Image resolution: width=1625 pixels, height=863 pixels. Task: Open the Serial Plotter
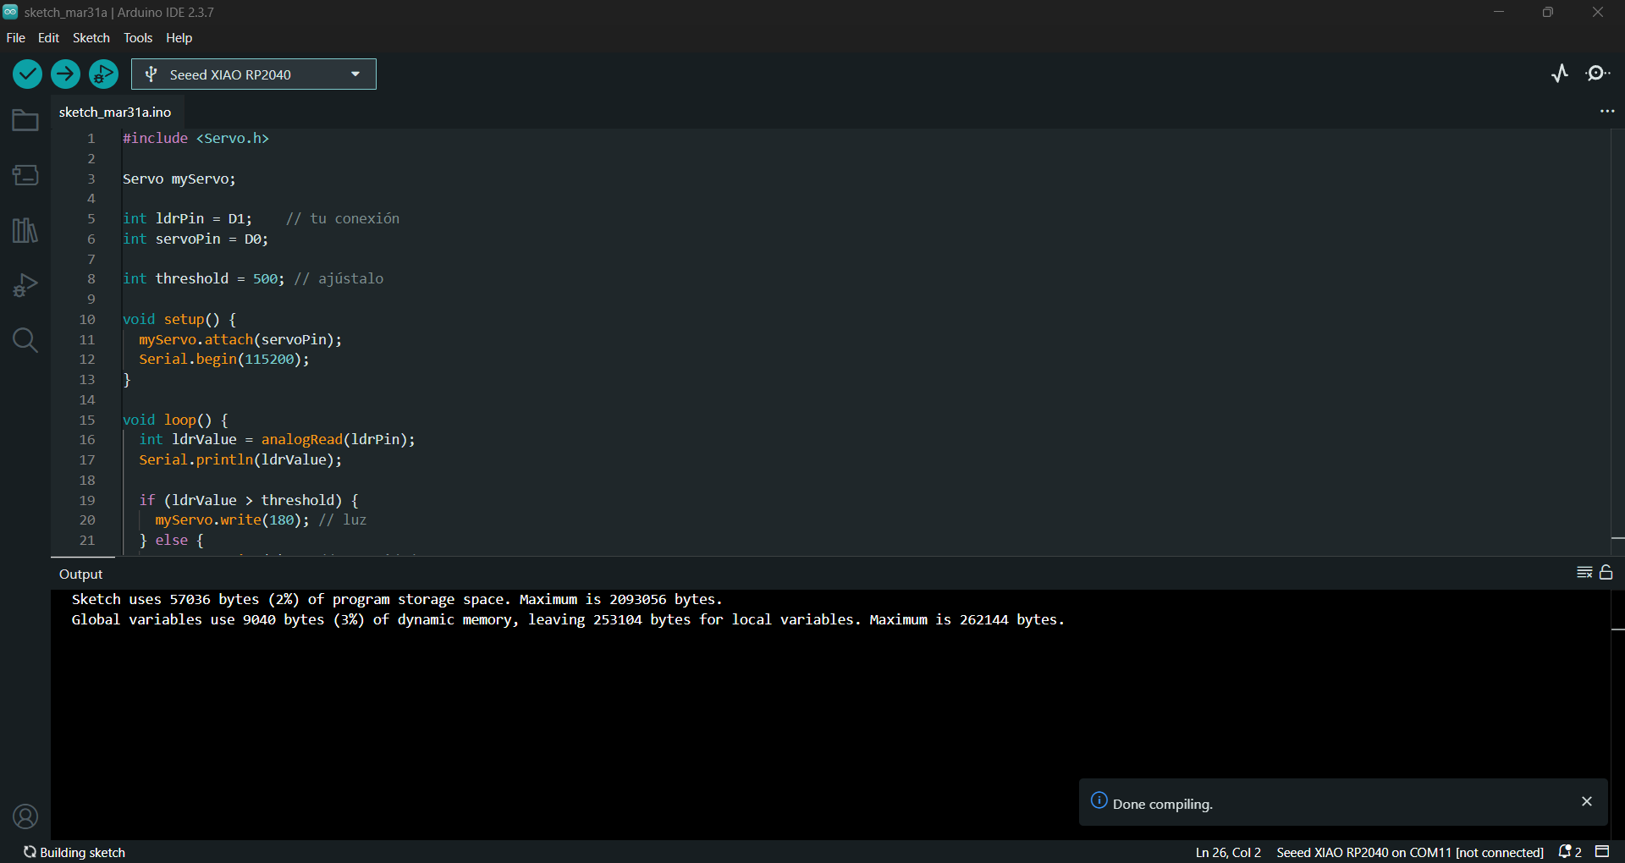click(1560, 74)
